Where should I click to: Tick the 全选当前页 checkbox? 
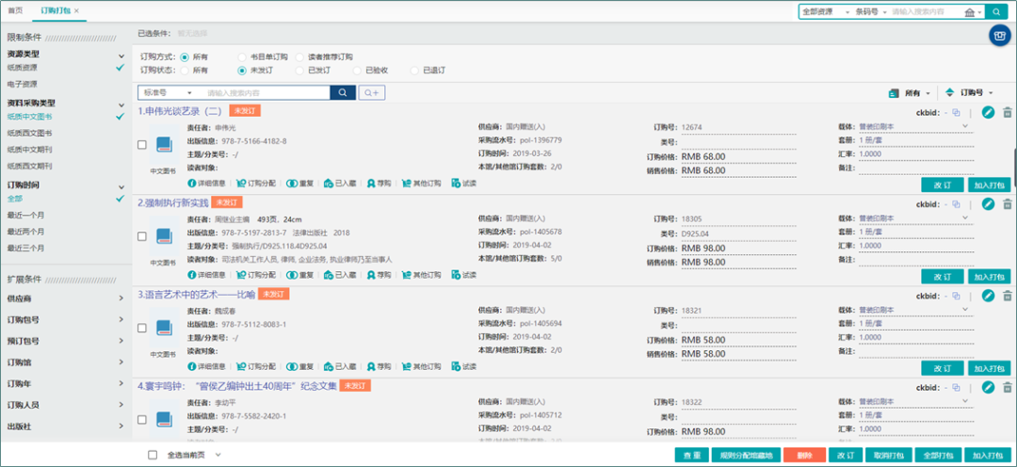153,455
